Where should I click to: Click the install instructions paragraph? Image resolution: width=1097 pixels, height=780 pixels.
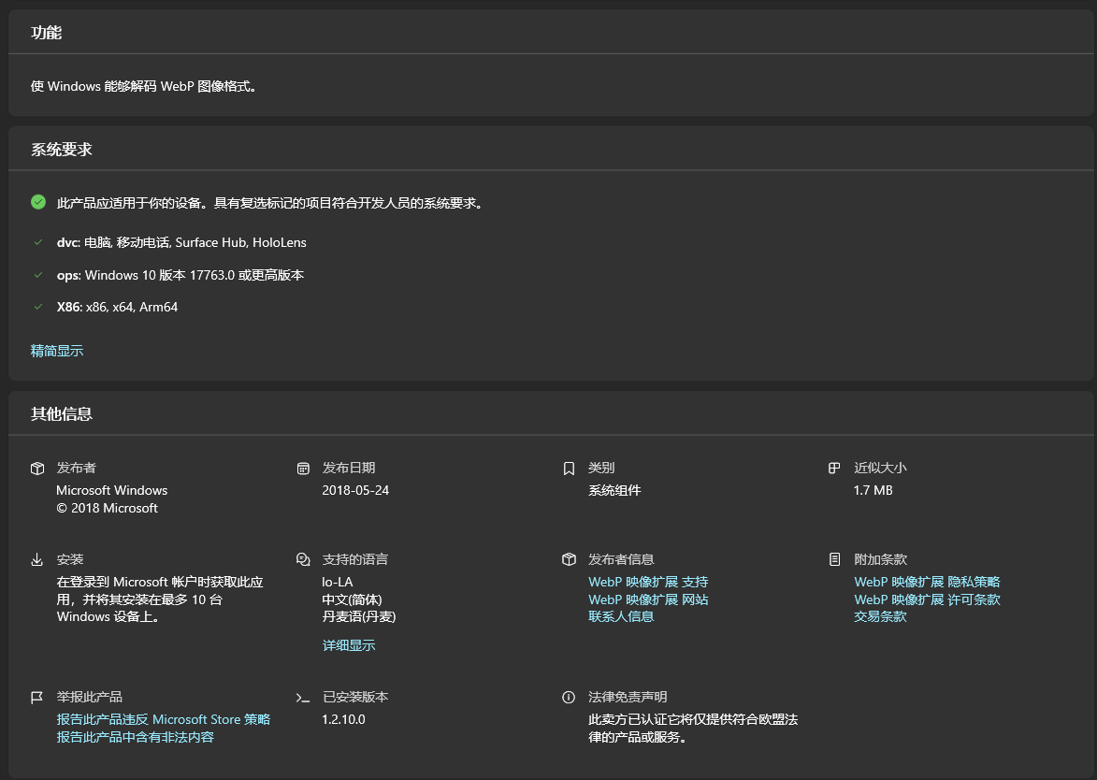point(160,599)
